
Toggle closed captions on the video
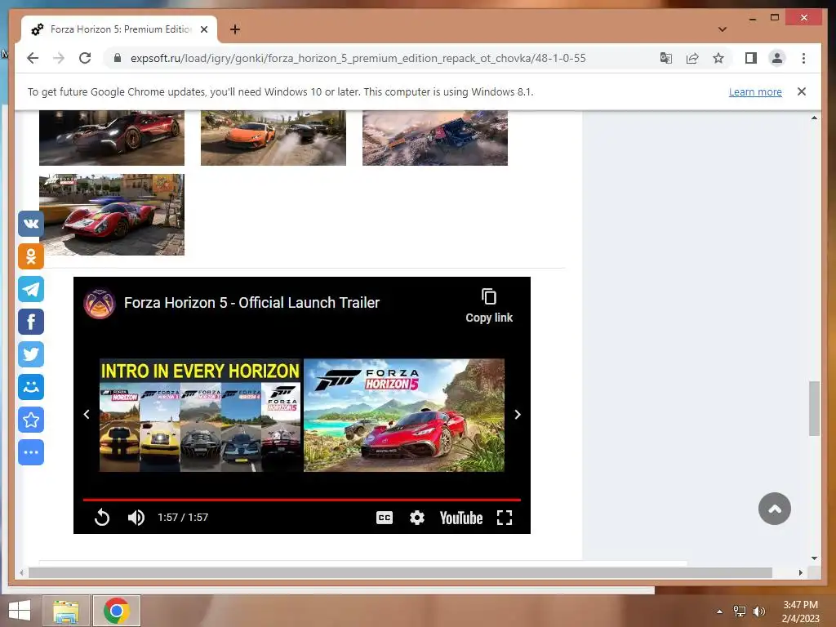[x=385, y=518]
